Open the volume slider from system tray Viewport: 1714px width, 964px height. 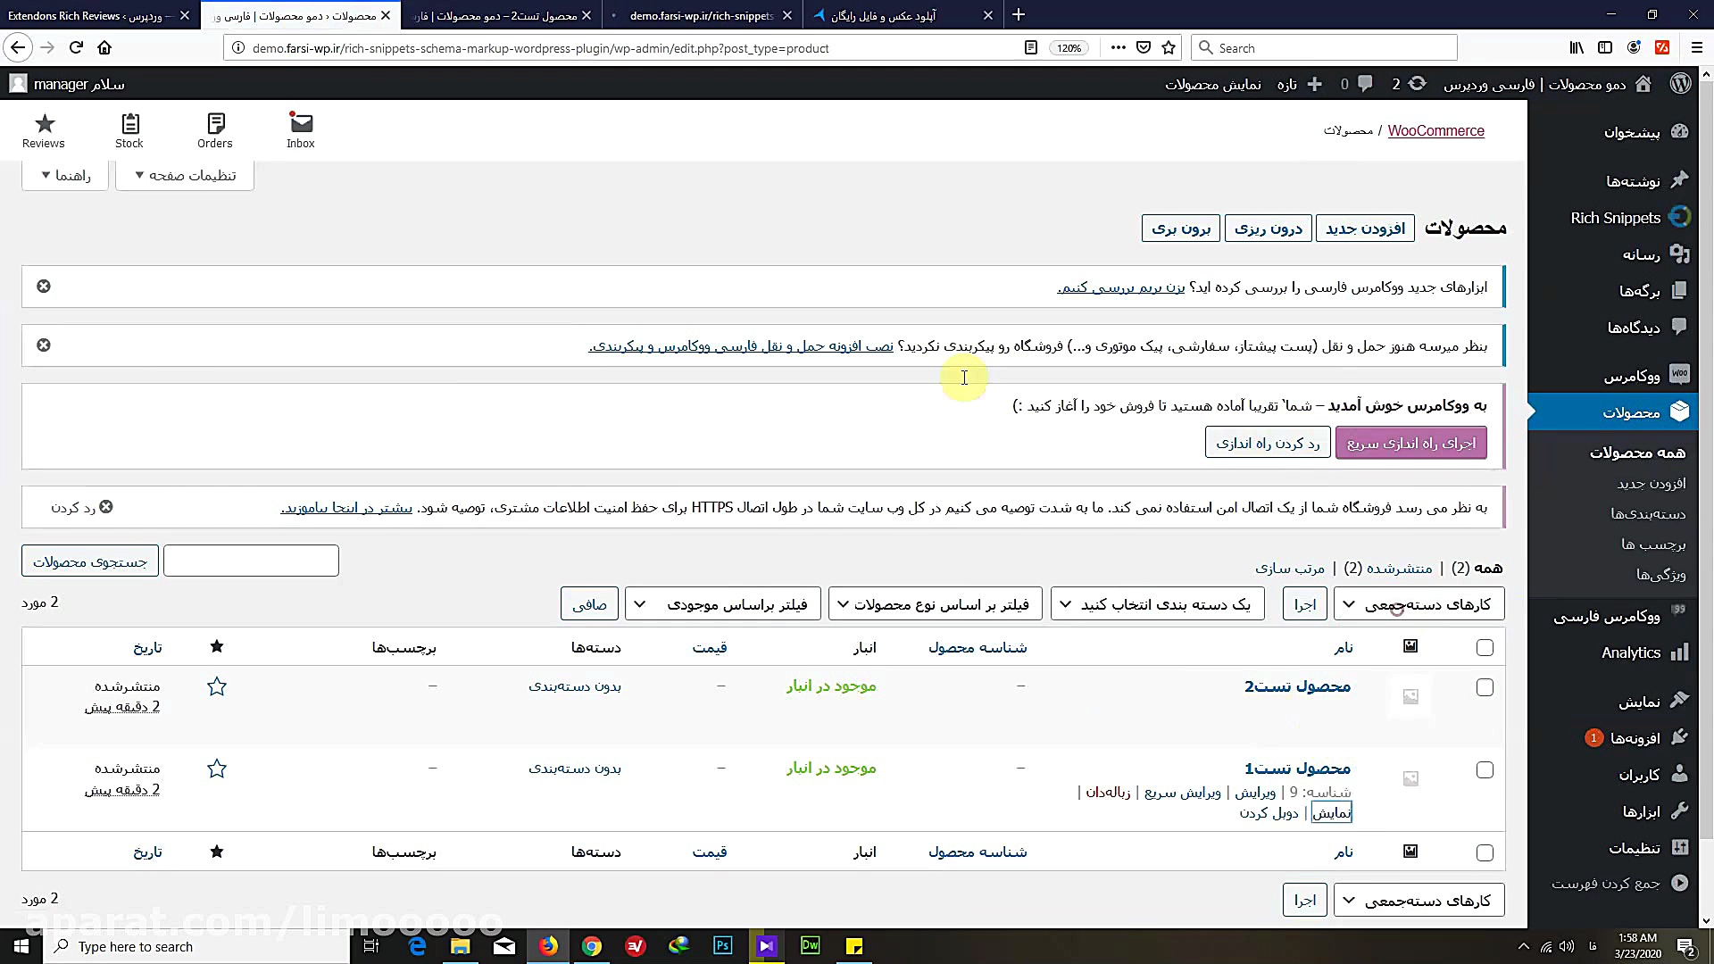coord(1566,946)
